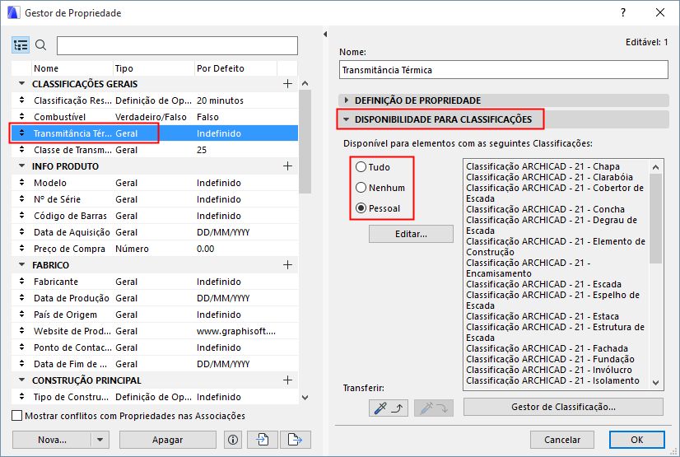Screen dimensions: 680x457
Task: Click reorder handle of Data de Aquisição
Action: click(x=21, y=232)
